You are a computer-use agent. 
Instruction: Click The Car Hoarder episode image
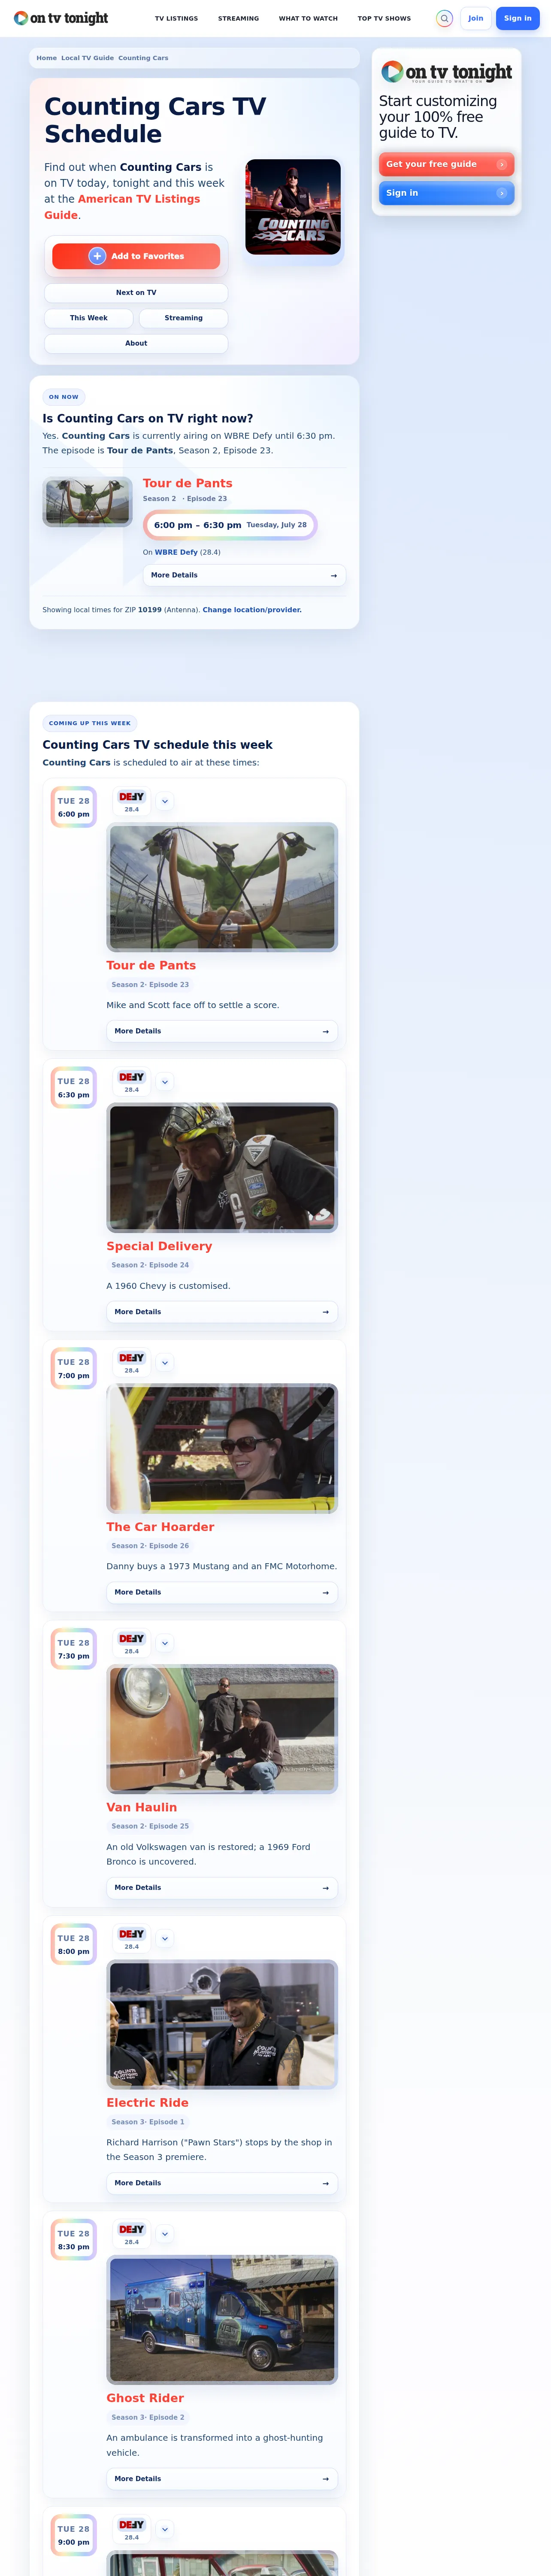click(x=222, y=1448)
